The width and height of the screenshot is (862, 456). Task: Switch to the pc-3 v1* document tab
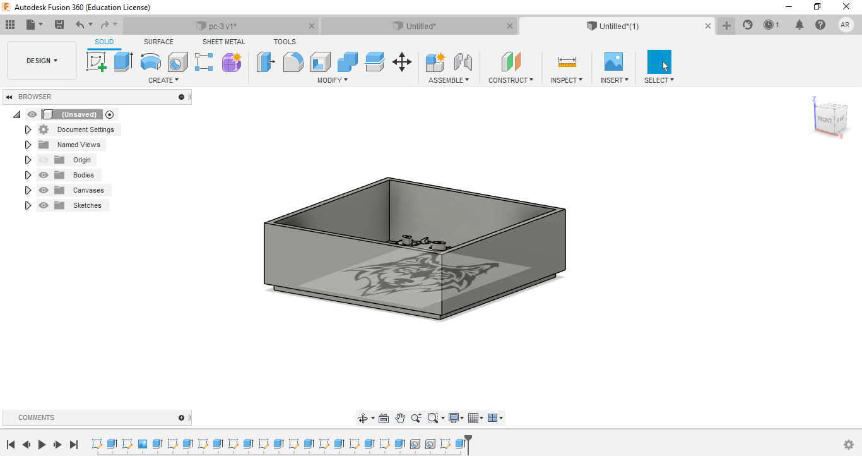coord(221,26)
